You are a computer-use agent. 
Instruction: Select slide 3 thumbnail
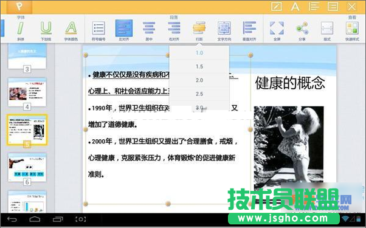pos(27,57)
